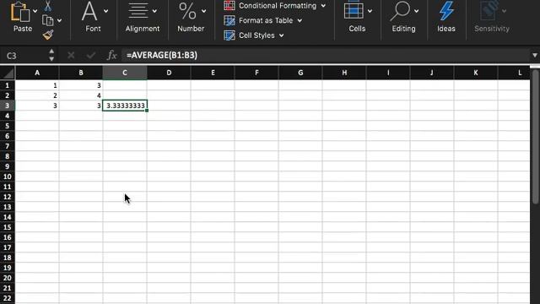
Task: Select column A header
Action: click(37, 73)
